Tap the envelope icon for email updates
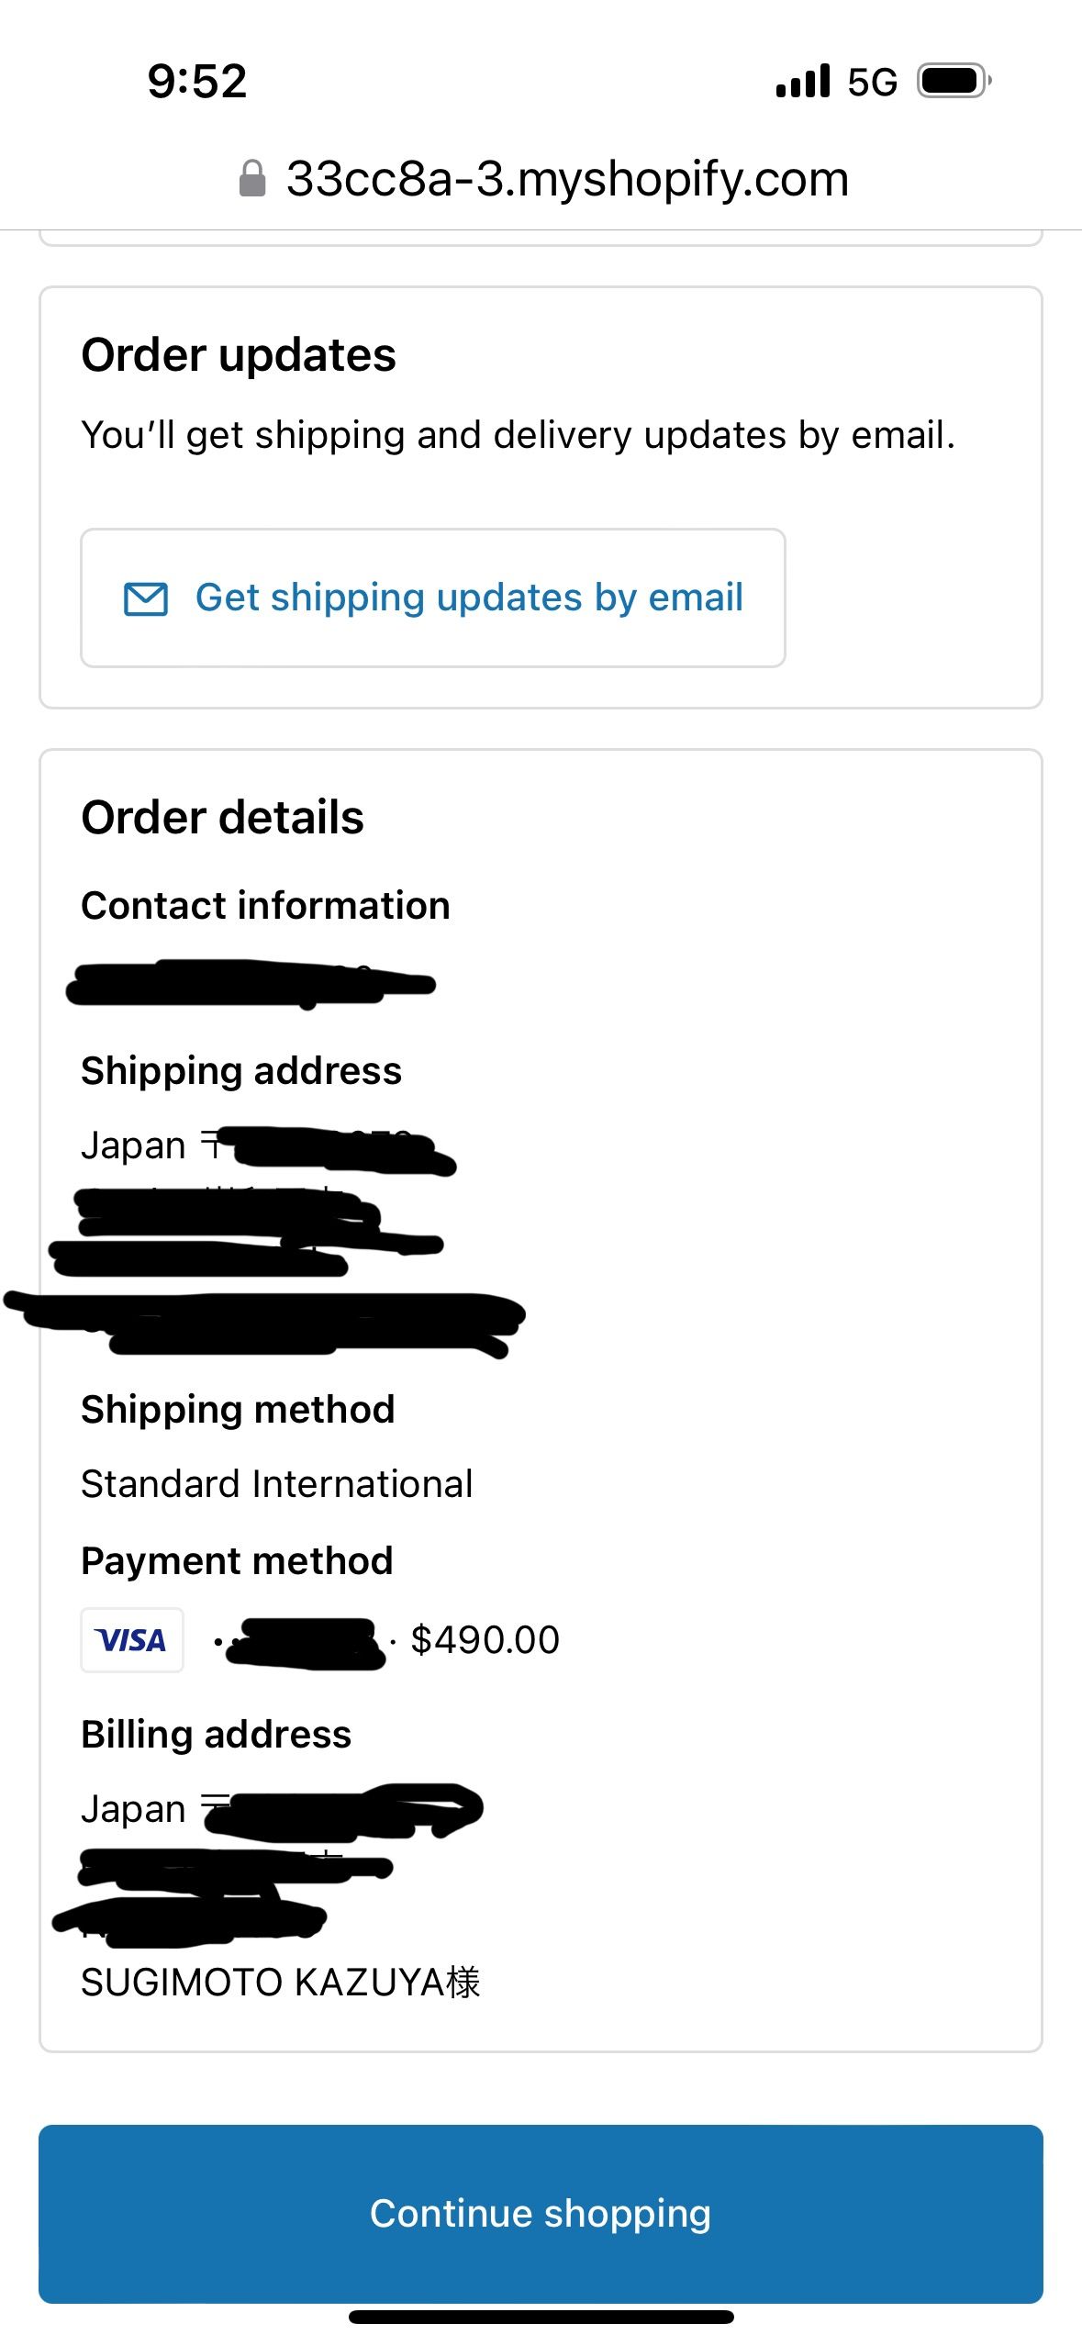This screenshot has width=1082, height=2346. coord(146,598)
